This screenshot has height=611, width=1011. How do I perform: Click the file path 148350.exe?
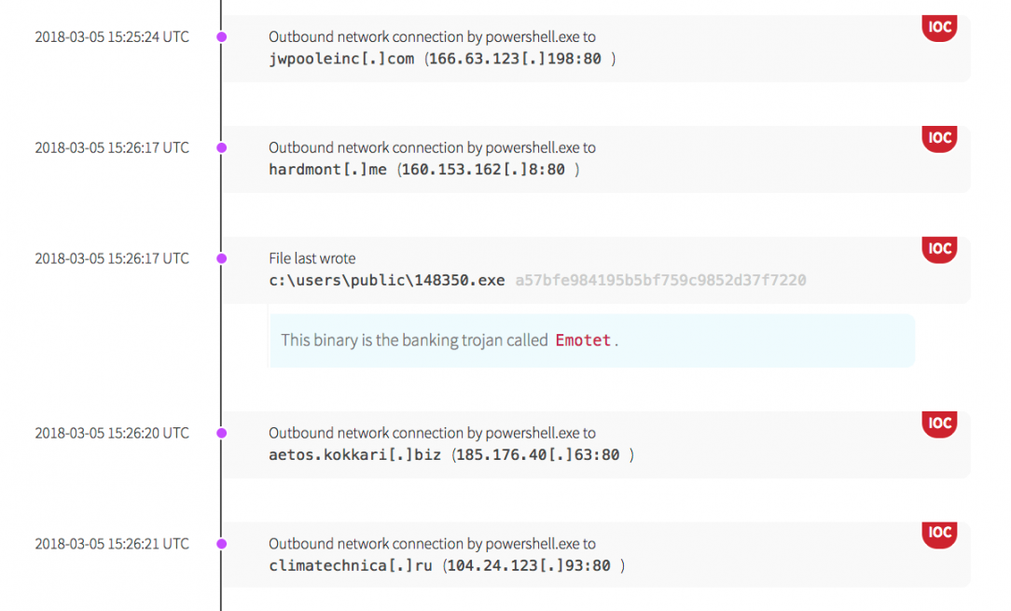point(386,280)
